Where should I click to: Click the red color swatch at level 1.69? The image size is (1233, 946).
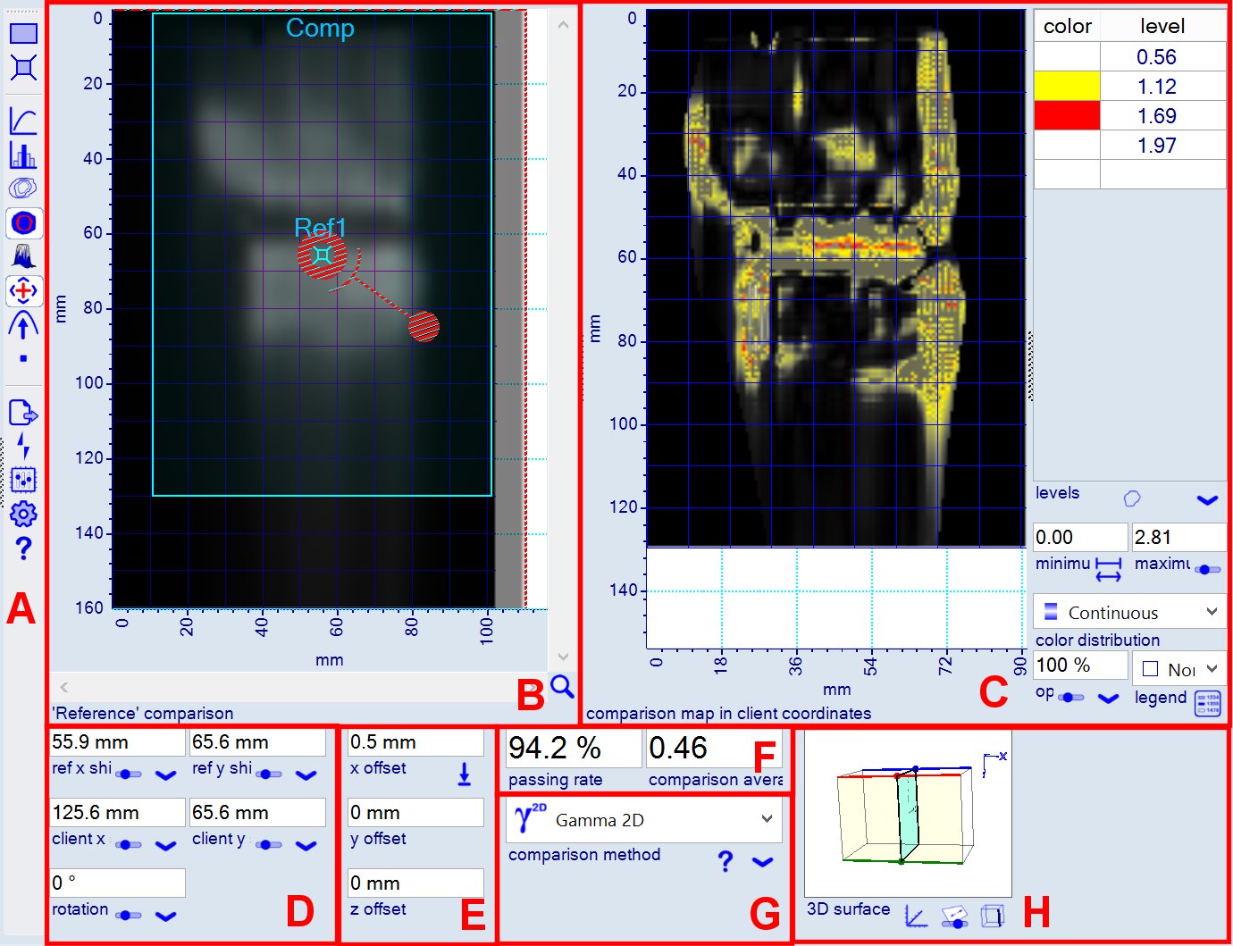[1067, 116]
